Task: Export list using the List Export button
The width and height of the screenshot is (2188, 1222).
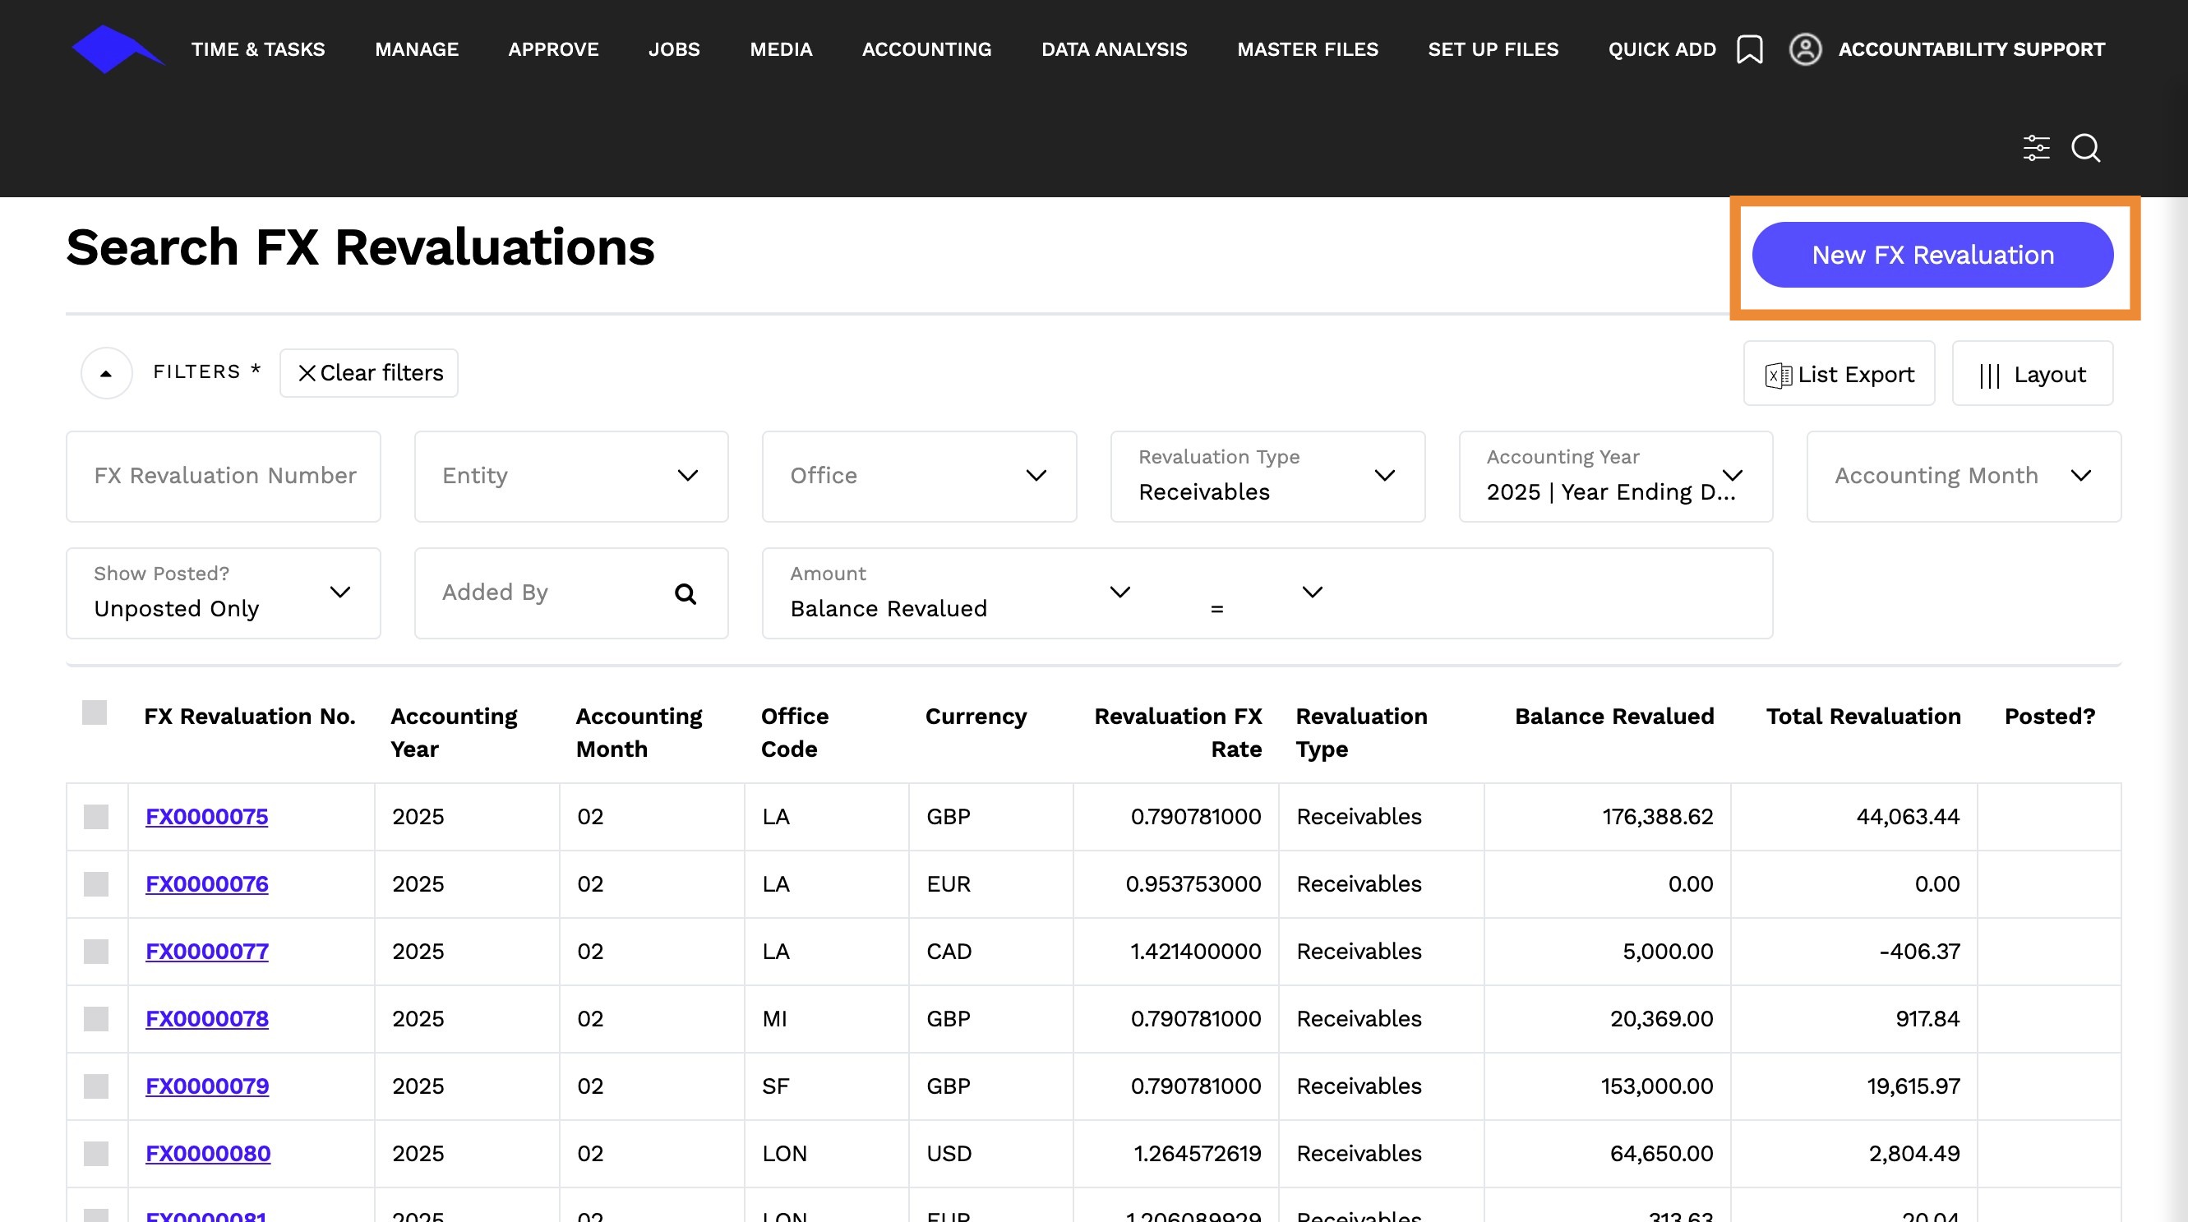Action: click(1839, 374)
